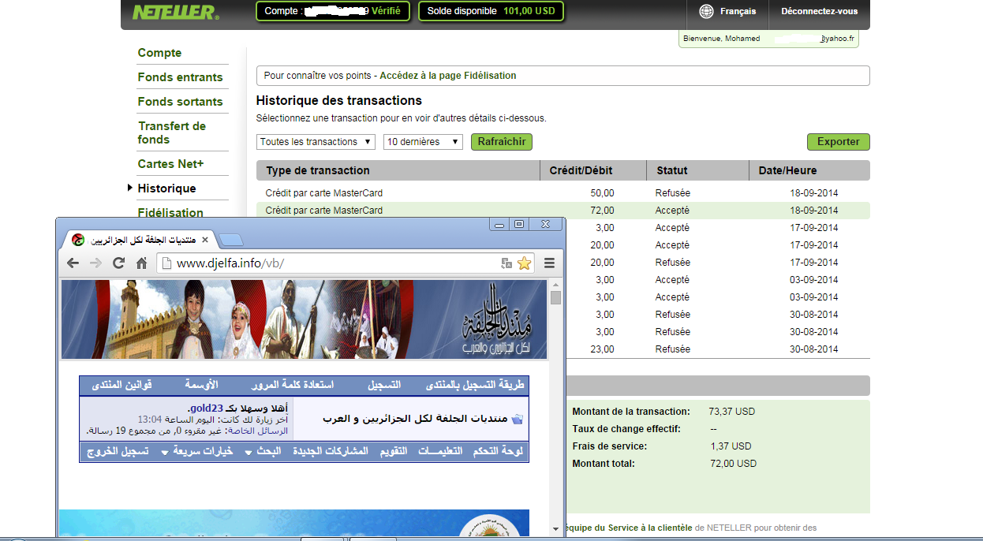Image resolution: width=983 pixels, height=541 pixels.
Task: Open the 'Toutes les transactions' dropdown
Action: pos(316,142)
